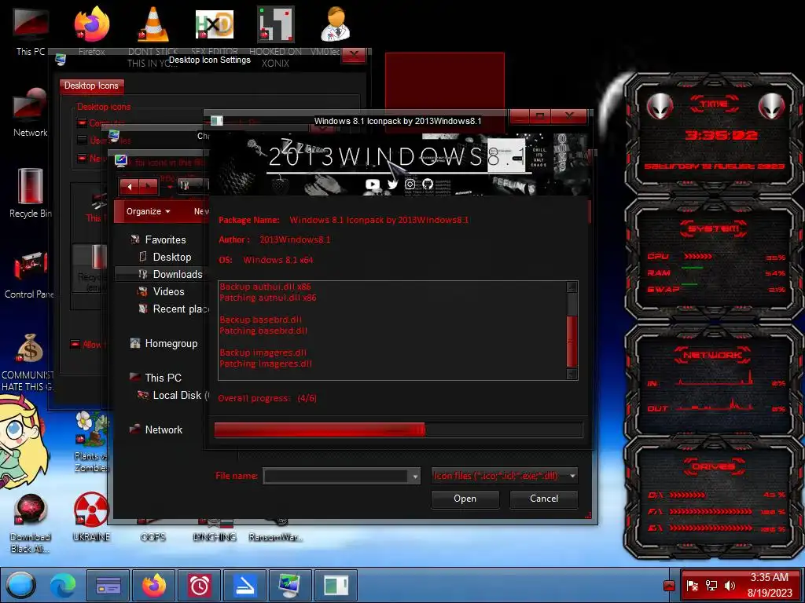
Task: Open the File name combo box arrow
Action: (415, 477)
